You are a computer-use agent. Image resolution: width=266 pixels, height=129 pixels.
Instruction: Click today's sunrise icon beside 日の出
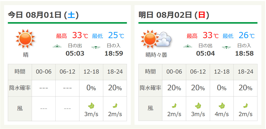tap(57, 46)
